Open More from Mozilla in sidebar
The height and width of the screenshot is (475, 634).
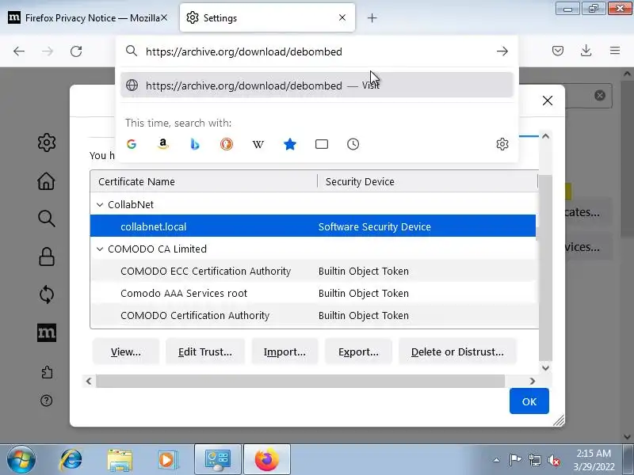[x=47, y=332]
